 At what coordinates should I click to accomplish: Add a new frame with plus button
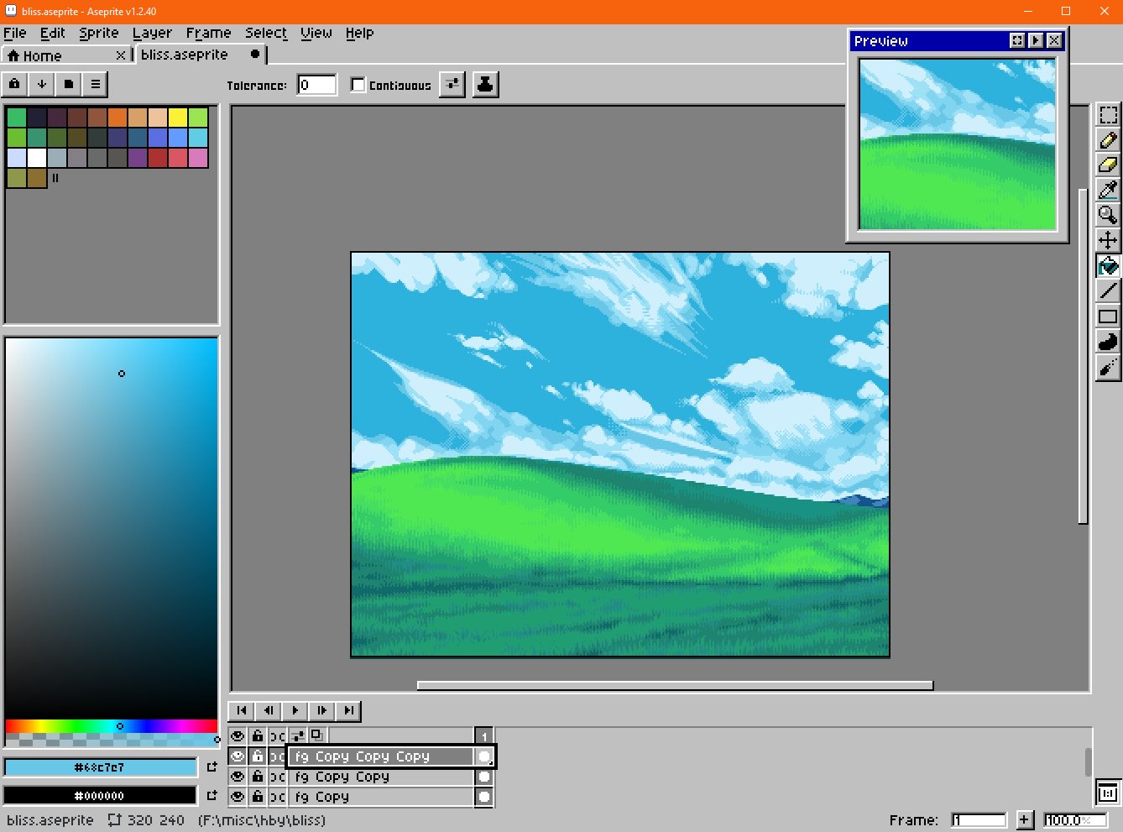(x=1025, y=820)
